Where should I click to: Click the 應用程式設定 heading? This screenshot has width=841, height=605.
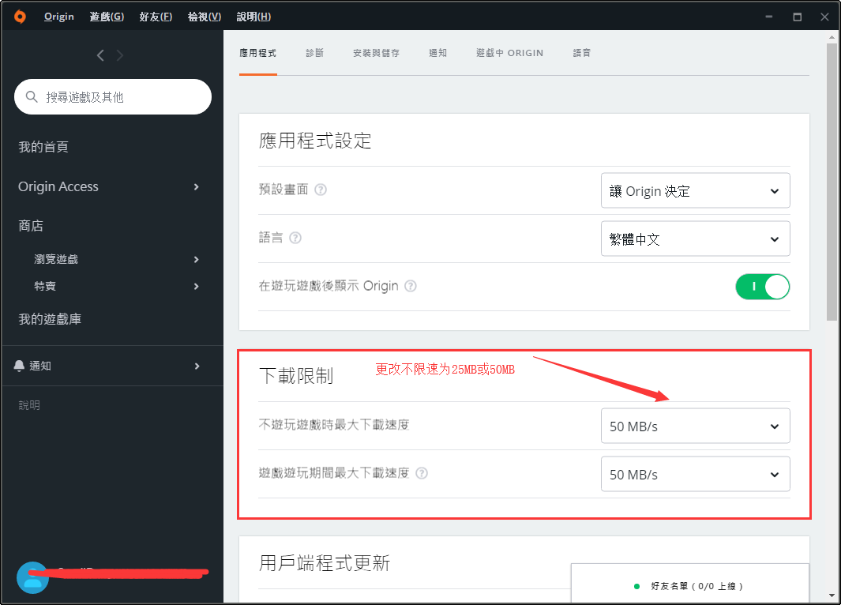point(315,141)
